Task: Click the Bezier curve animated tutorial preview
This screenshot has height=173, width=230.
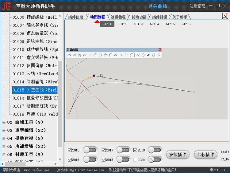Action: (147, 84)
